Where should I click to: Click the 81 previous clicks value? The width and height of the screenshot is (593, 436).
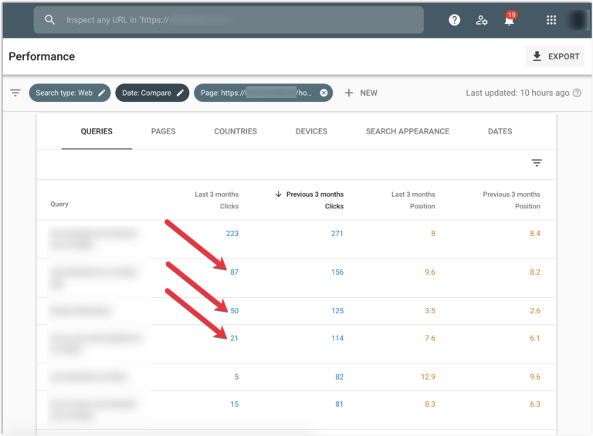[x=339, y=404]
